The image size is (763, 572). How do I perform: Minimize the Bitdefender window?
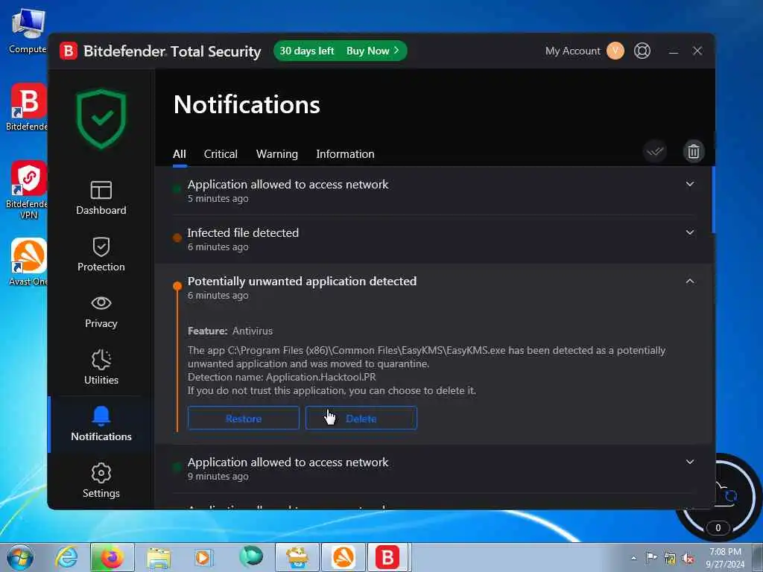pos(674,51)
